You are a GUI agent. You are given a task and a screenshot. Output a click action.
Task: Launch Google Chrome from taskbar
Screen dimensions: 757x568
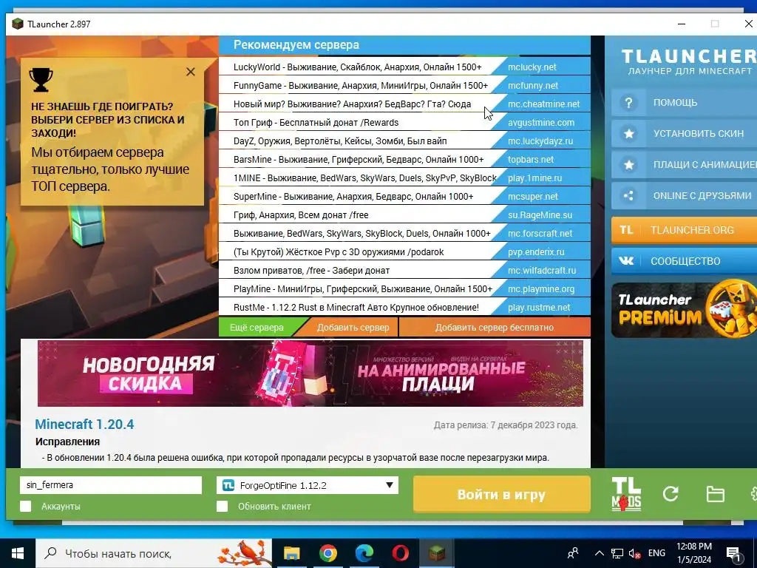[327, 553]
